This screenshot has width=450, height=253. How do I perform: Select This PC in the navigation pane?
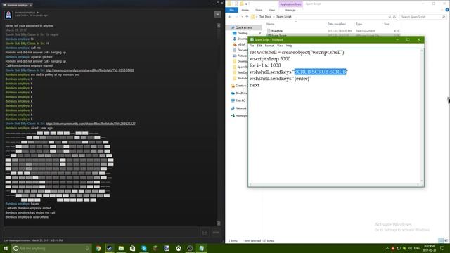point(238,100)
